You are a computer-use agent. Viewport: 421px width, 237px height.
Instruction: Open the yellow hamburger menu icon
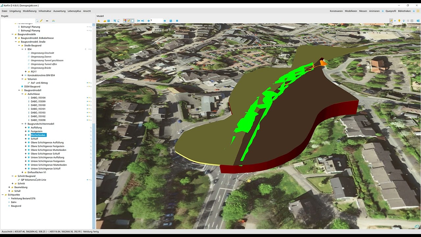click(418, 11)
